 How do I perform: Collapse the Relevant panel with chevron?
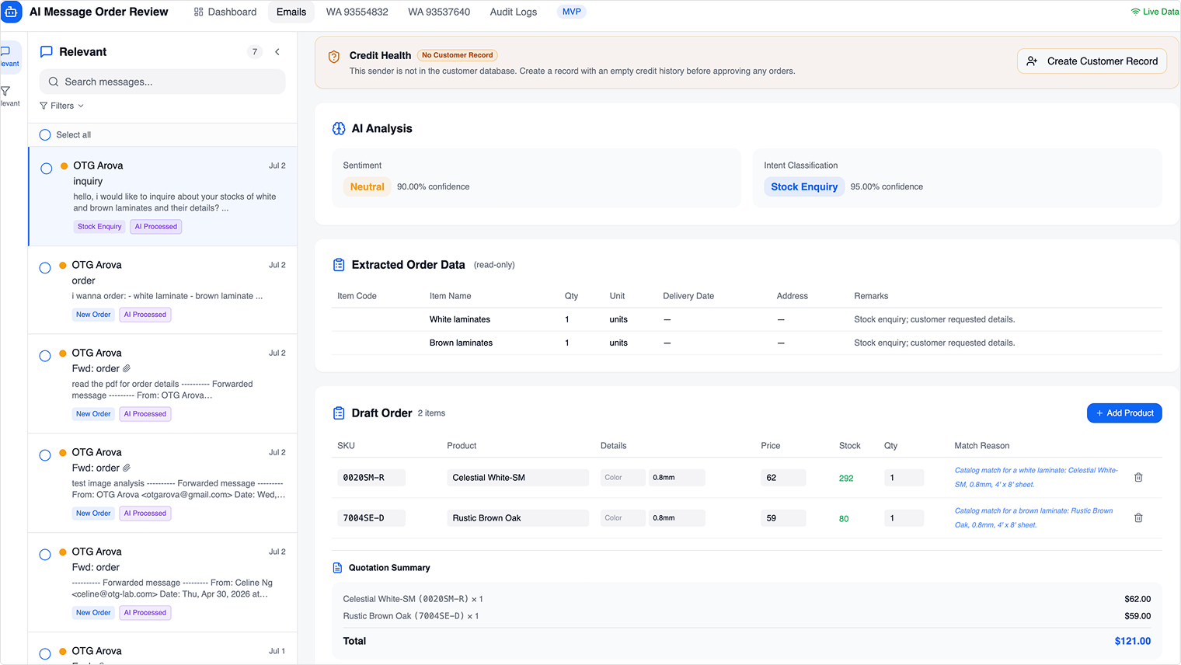click(x=277, y=52)
